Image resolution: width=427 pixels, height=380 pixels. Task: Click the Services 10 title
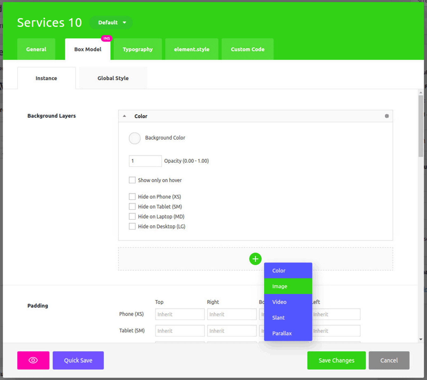point(49,22)
